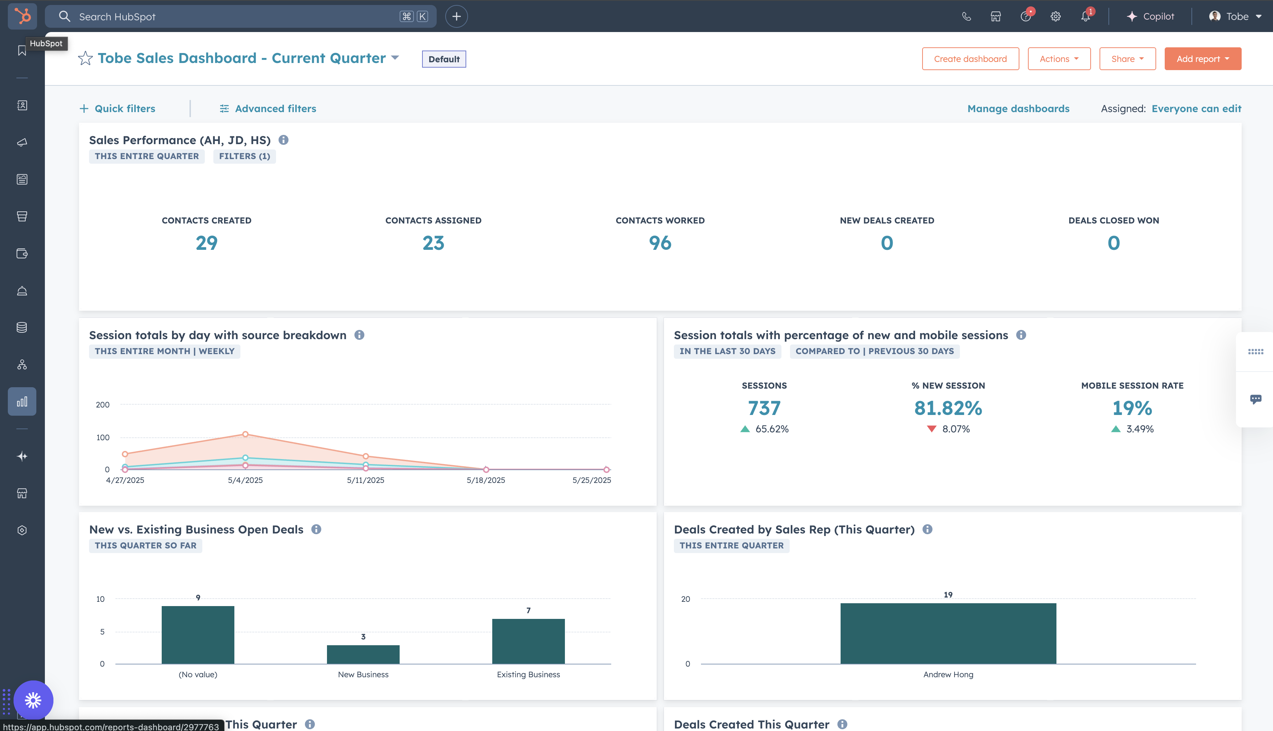Click info icon next to Session totals with percentage
This screenshot has width=1273, height=731.
1021,335
